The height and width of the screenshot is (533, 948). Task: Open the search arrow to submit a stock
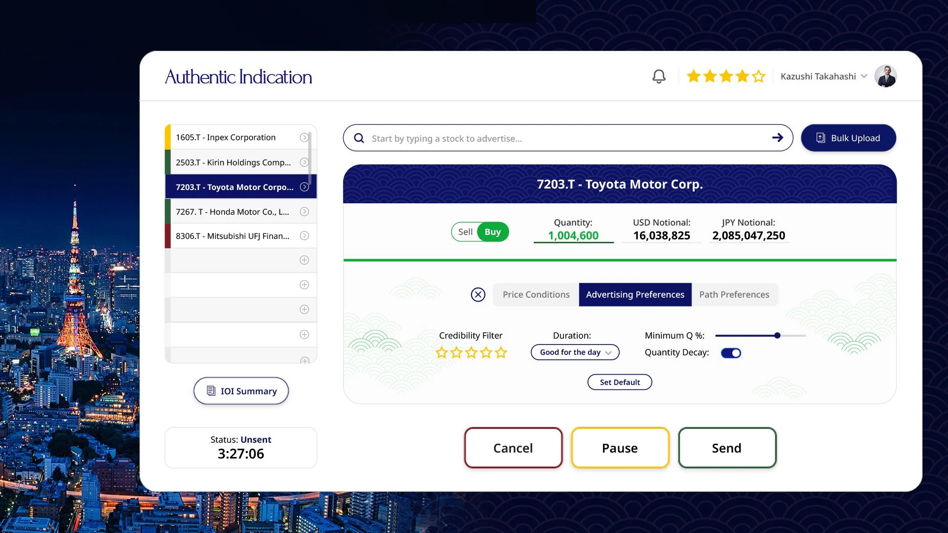(x=778, y=138)
